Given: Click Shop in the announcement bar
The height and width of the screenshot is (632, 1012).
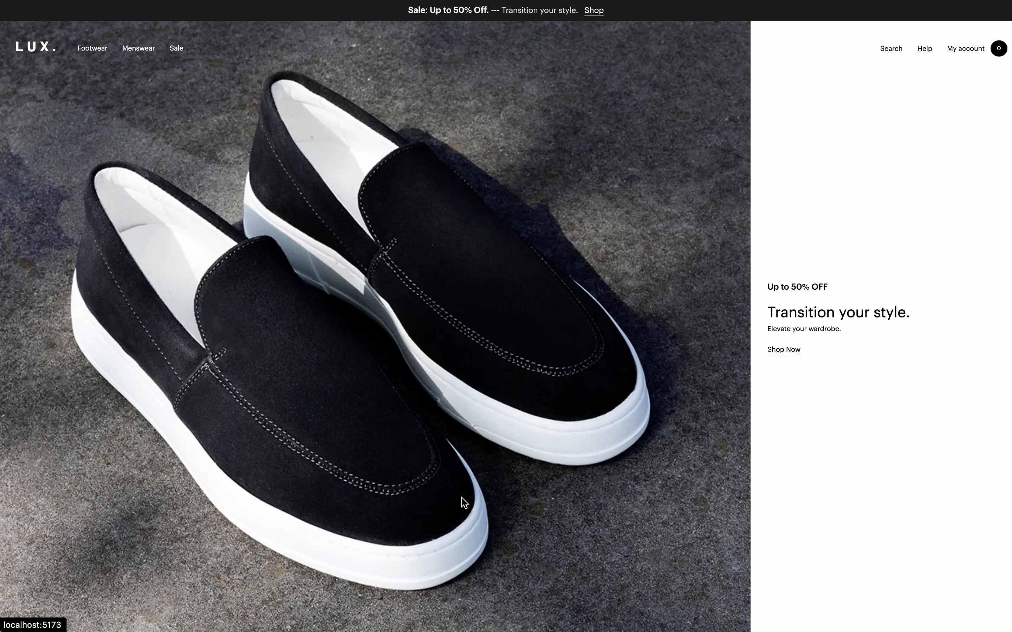Looking at the screenshot, I should pos(593,11).
